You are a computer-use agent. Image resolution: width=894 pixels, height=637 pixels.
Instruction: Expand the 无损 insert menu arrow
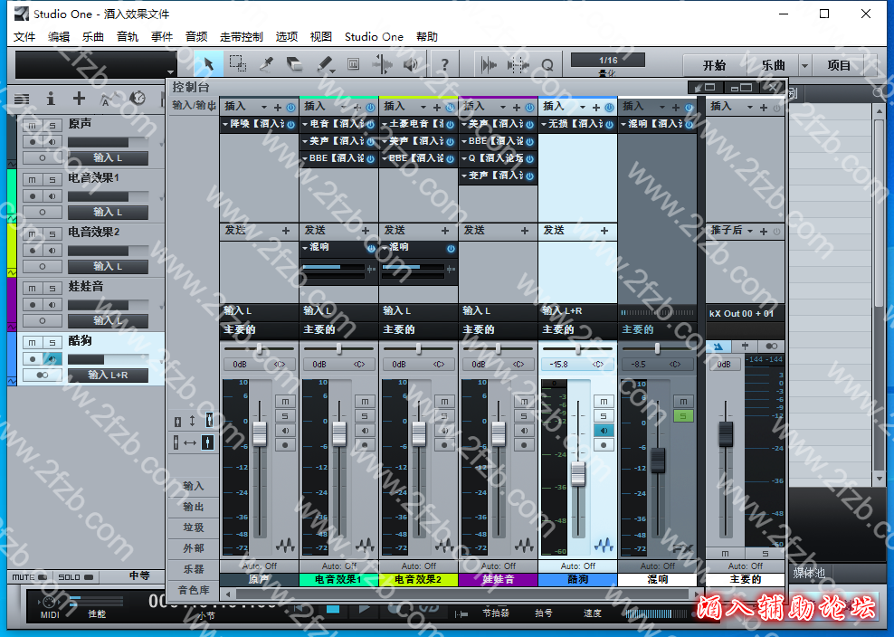[544, 124]
